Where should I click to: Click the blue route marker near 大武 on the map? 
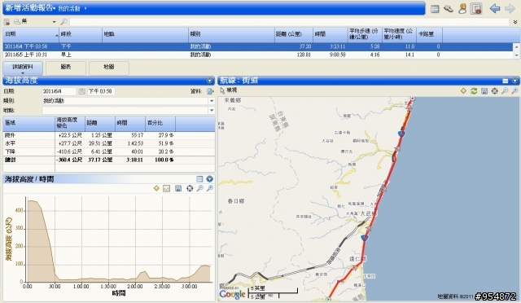(x=365, y=238)
